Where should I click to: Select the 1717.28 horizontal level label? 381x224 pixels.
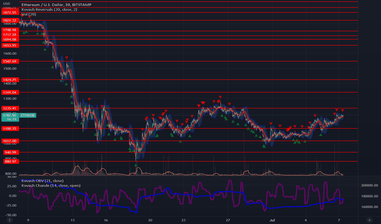[x=10, y=35]
